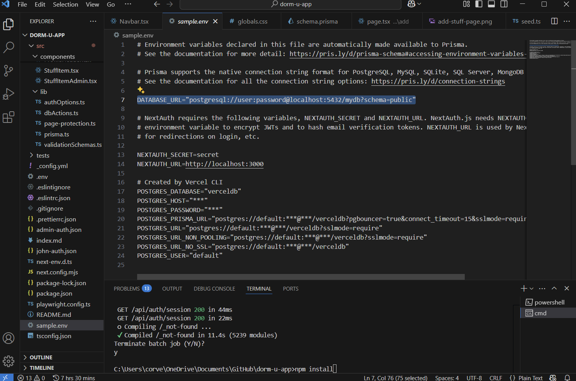Toggle the bottom Panel visibility
Screen dimensions: 576x381
point(491,4)
